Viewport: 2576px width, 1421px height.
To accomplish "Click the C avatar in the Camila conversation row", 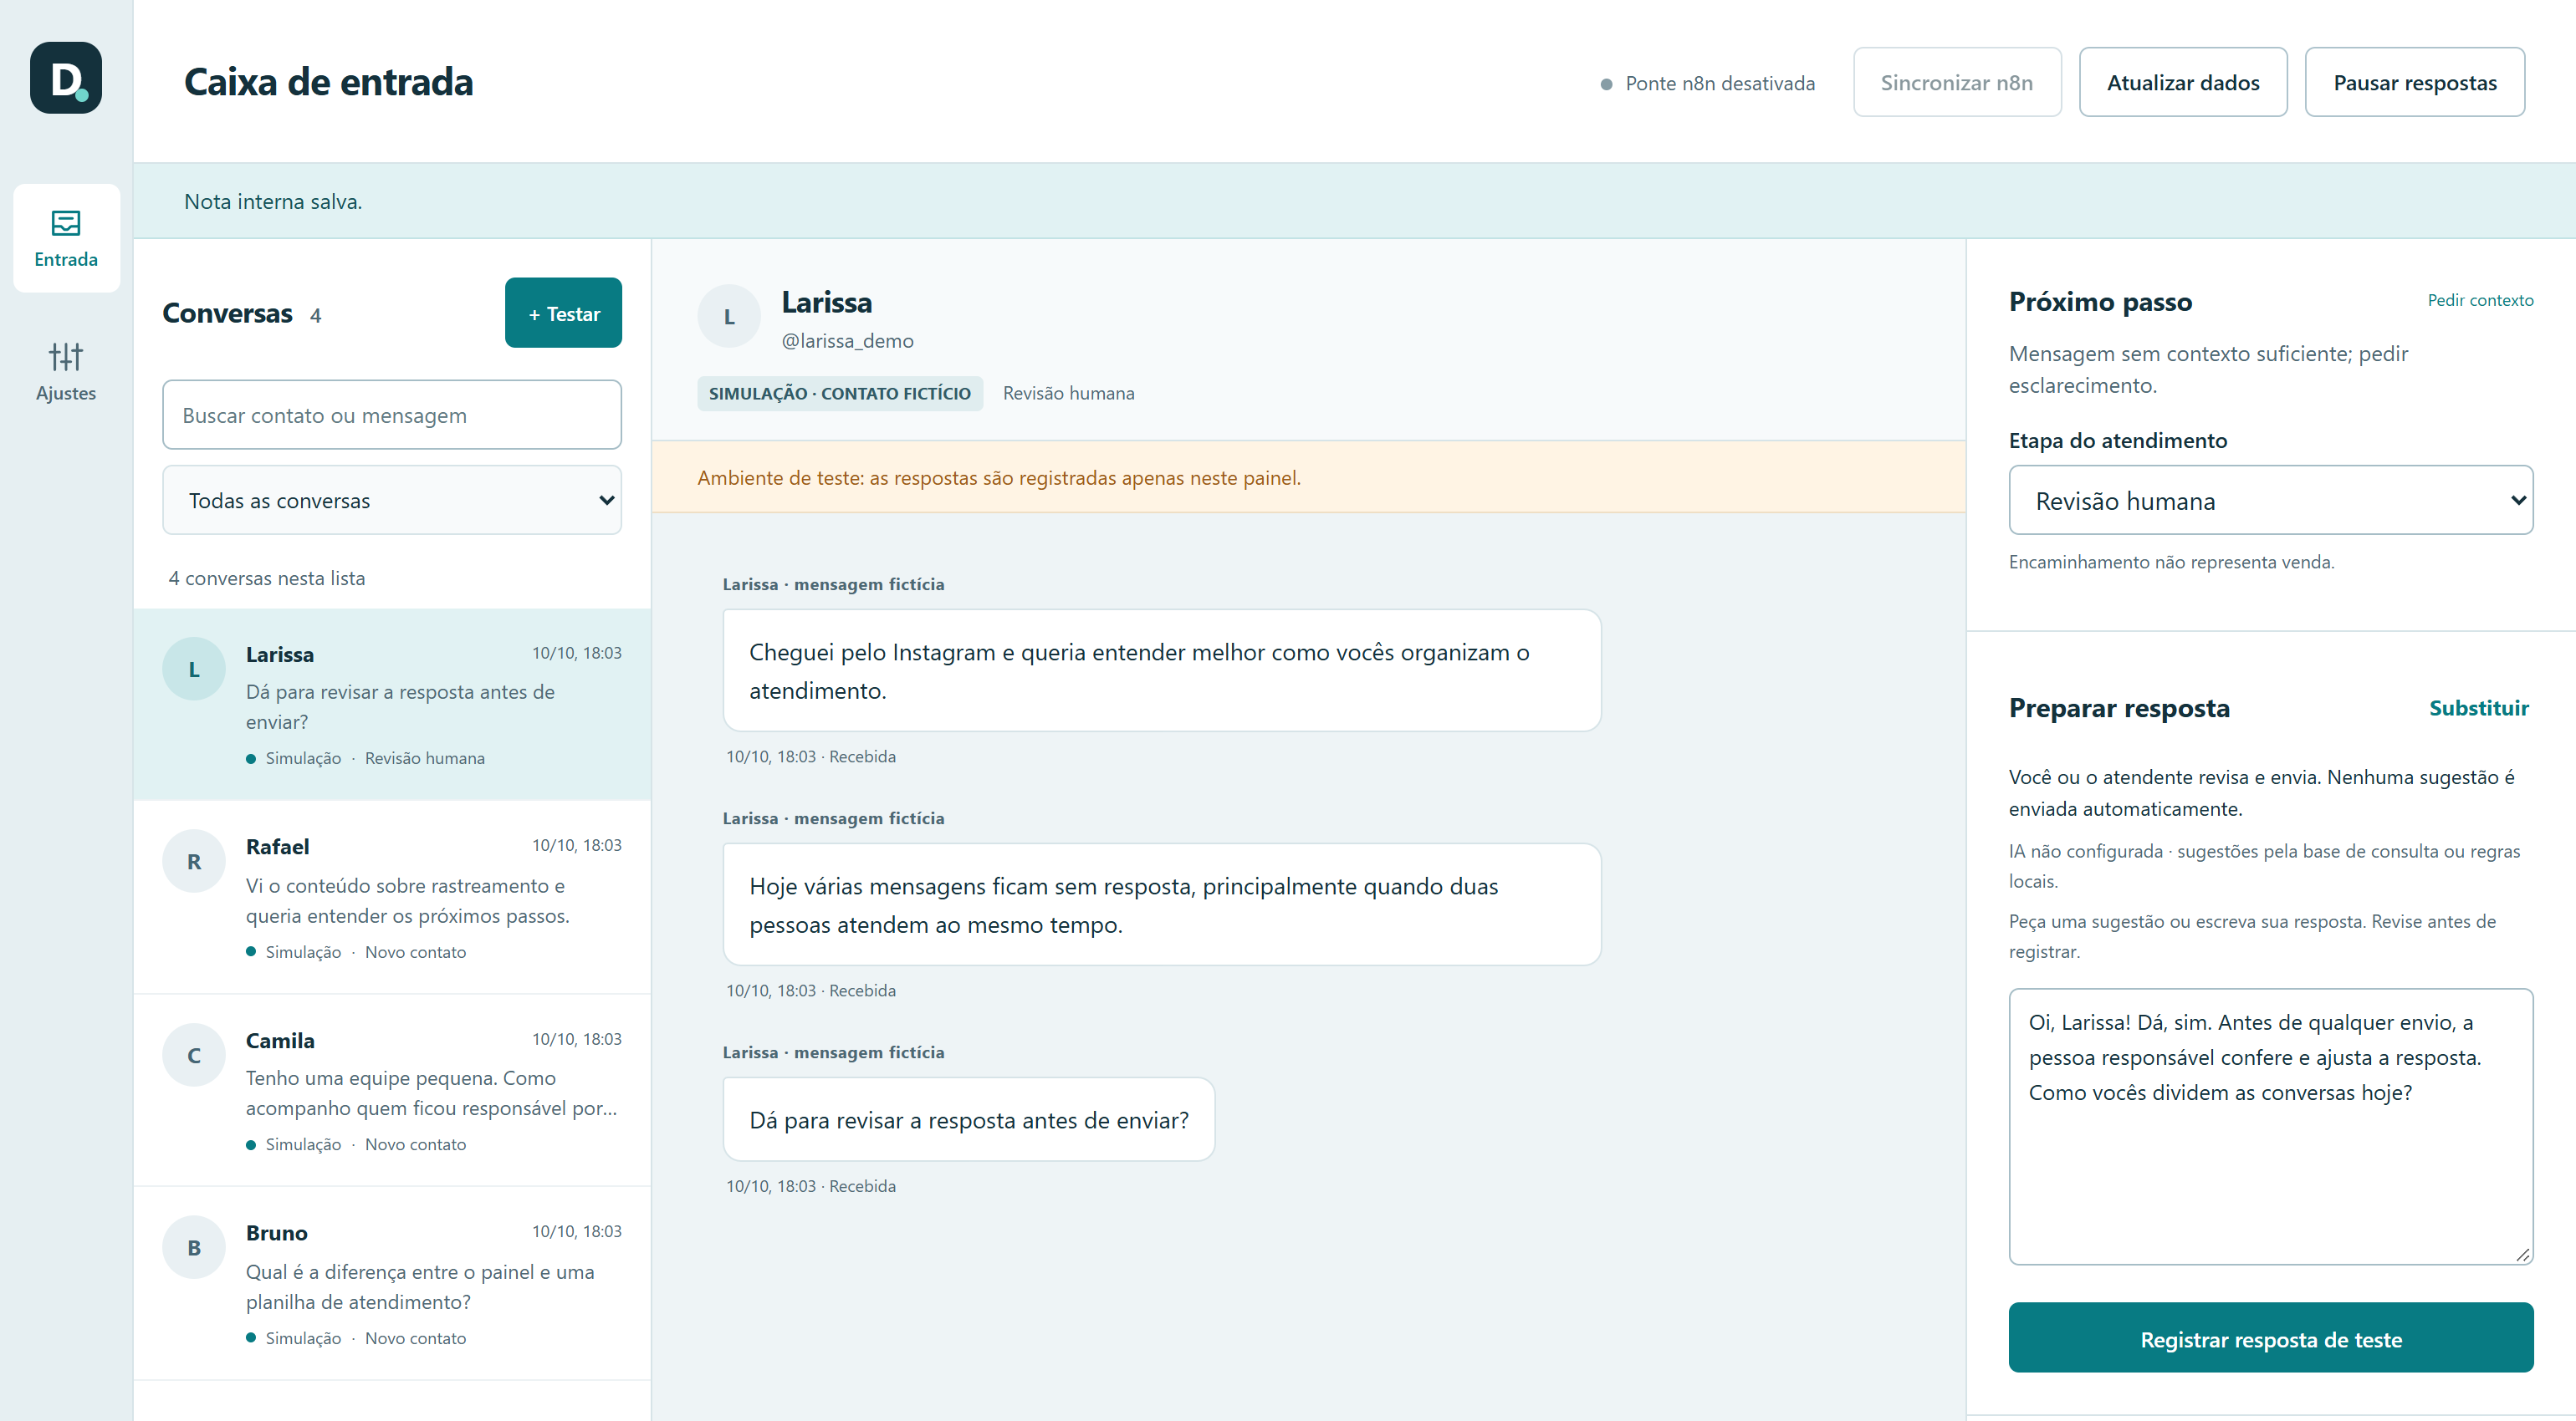I will [194, 1055].
